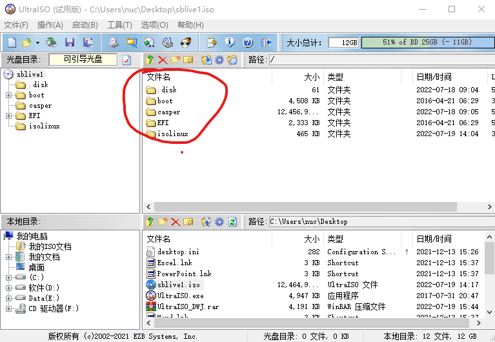
Task: Click the disc path field showing /
Action: click(x=381, y=59)
